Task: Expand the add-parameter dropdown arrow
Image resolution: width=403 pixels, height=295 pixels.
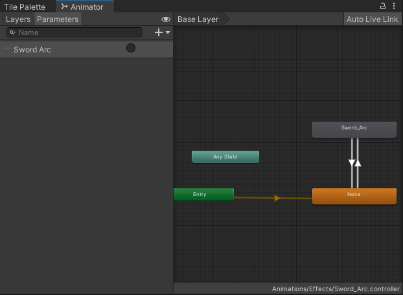Action: (x=168, y=32)
